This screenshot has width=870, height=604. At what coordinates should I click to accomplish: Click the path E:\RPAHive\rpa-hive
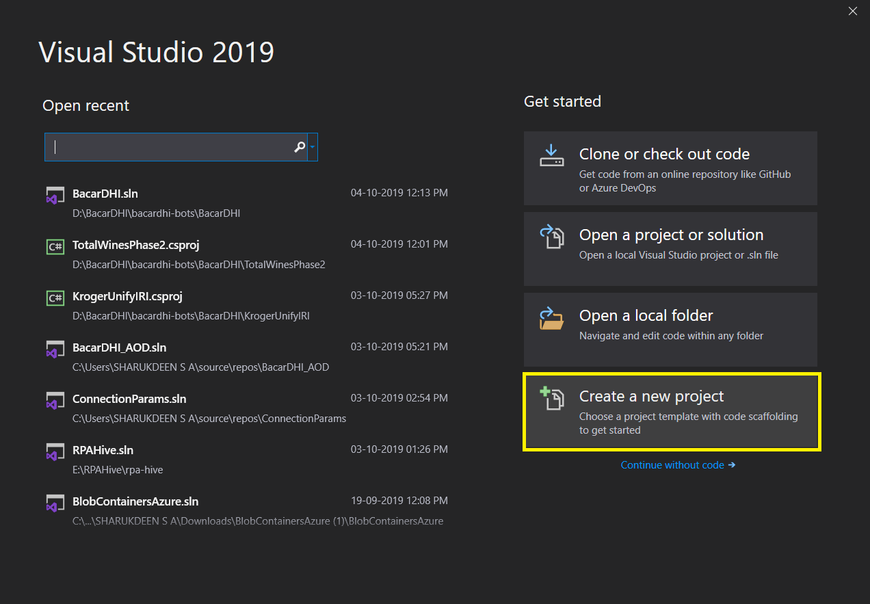click(118, 470)
